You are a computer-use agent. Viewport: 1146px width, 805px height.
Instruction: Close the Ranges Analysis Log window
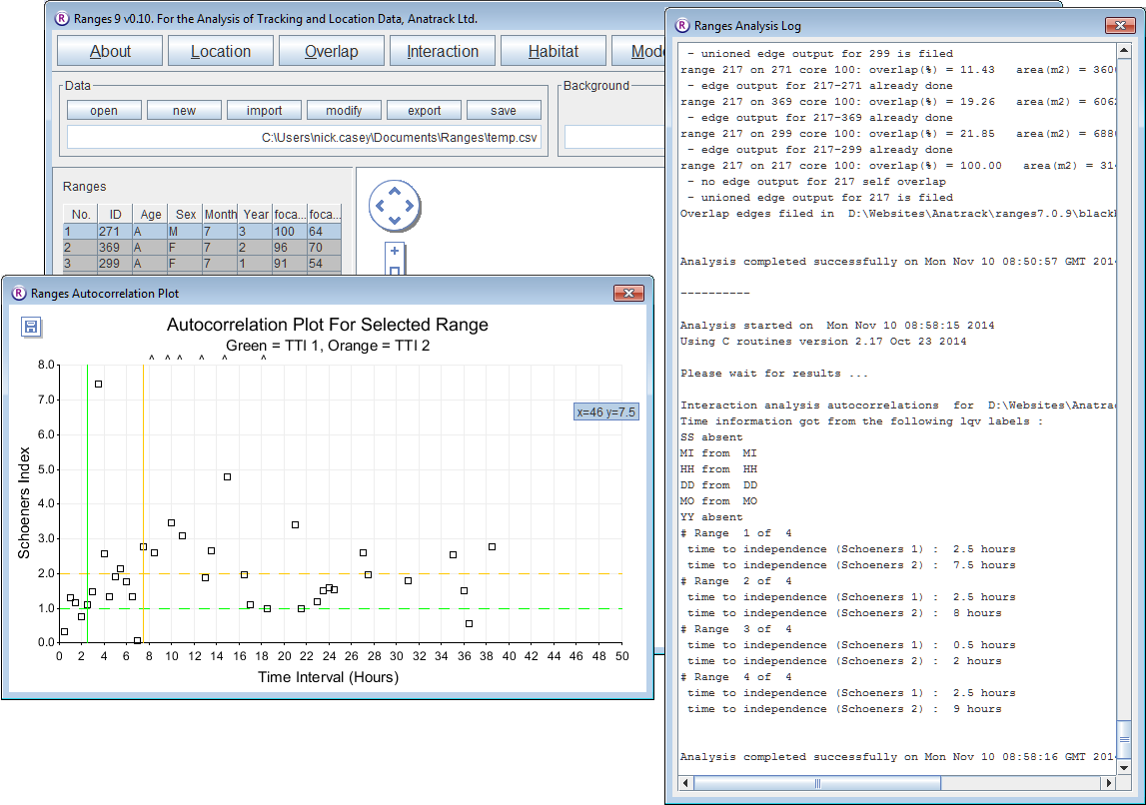pyautogui.click(x=1119, y=26)
